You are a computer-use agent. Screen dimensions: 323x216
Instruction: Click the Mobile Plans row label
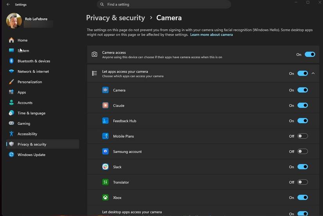click(x=123, y=136)
